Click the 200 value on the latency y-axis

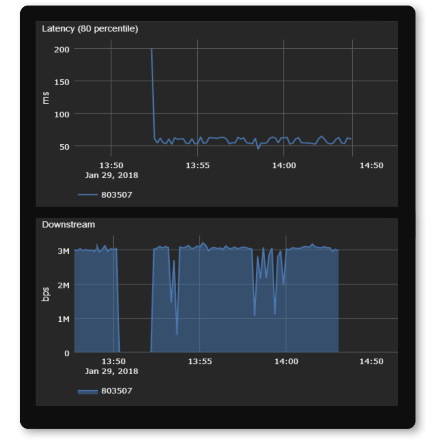[61, 48]
